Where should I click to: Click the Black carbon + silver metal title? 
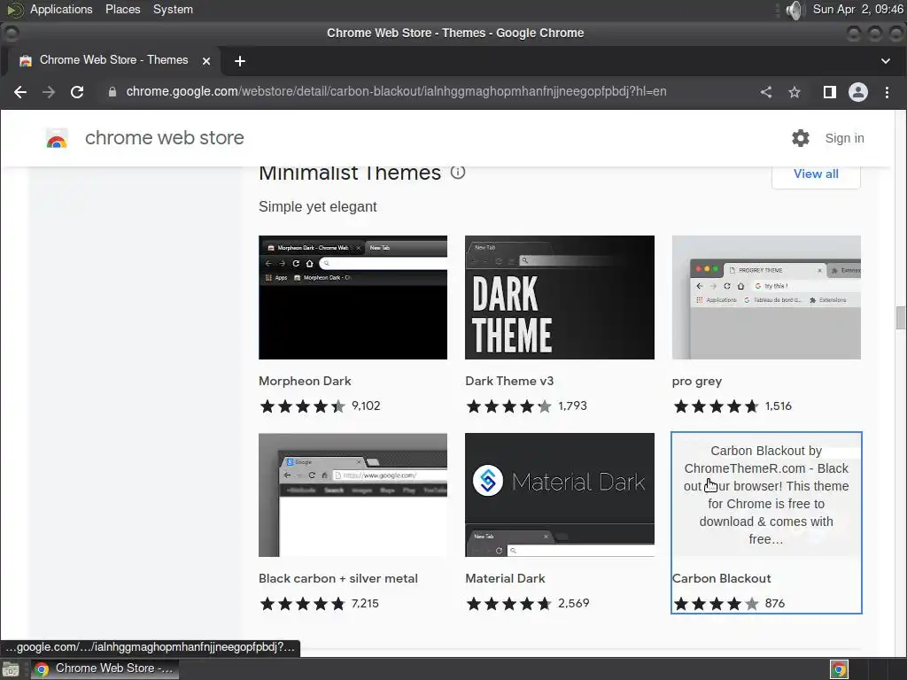(x=337, y=578)
